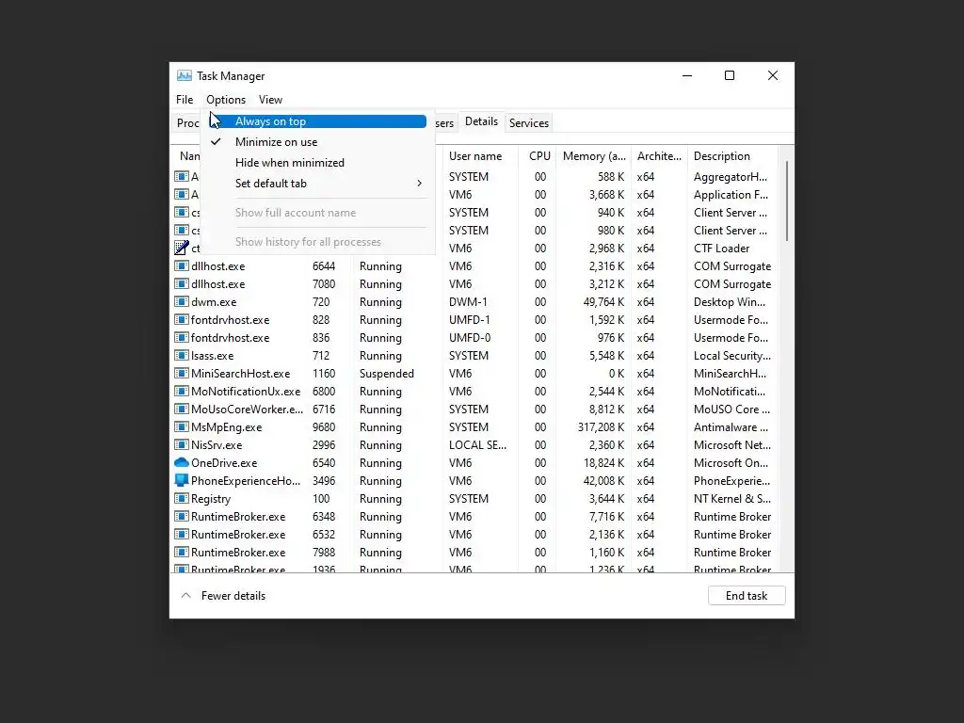Sort by the Description column header

(732, 156)
